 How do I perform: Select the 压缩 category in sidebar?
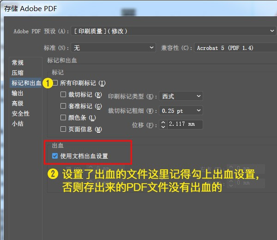pos(18,73)
